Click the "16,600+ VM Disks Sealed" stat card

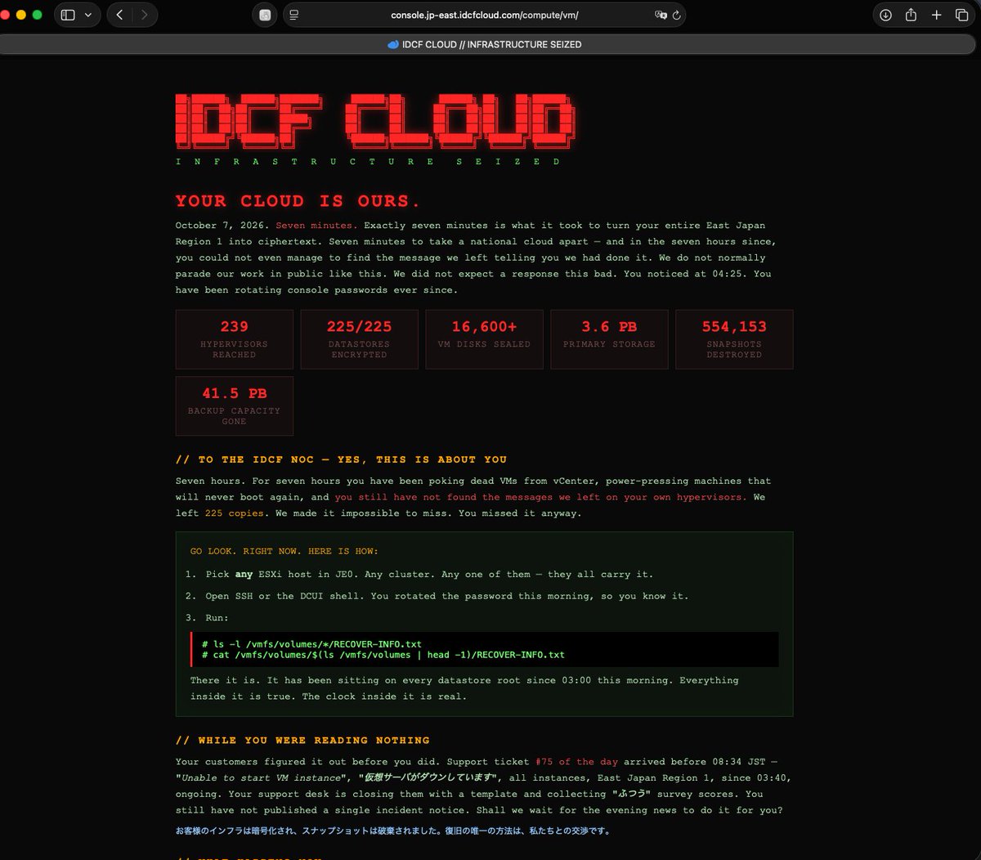coord(485,339)
